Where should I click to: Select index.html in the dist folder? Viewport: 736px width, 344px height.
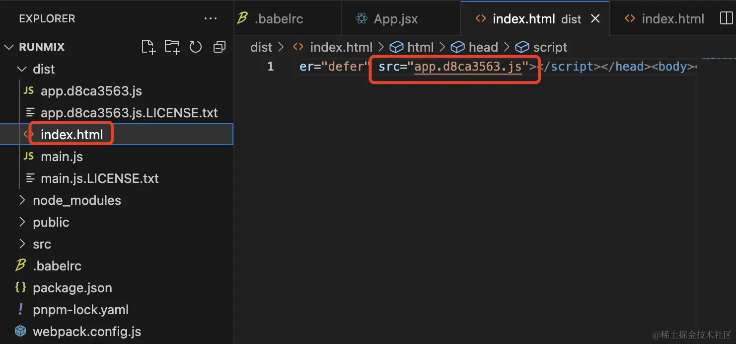pos(116,134)
